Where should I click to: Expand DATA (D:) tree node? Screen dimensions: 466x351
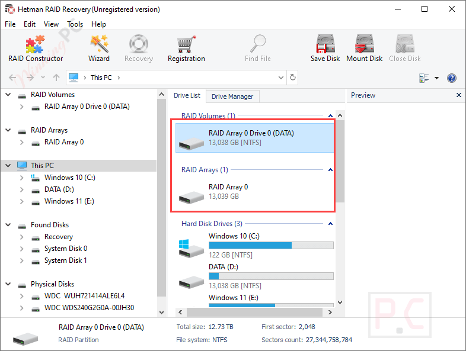tap(22, 189)
